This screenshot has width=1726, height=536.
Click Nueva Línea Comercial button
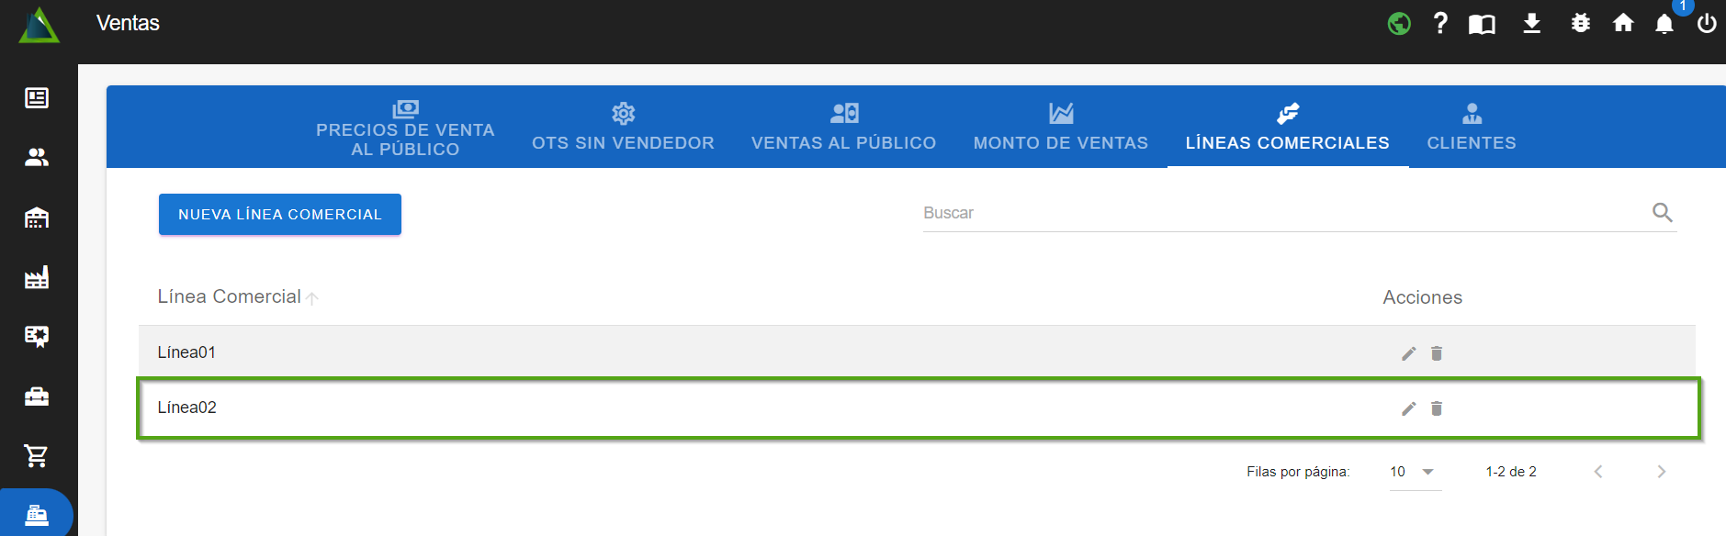coord(280,214)
